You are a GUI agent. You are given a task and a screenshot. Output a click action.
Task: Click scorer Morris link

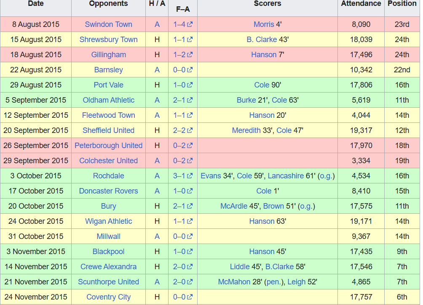point(264,24)
